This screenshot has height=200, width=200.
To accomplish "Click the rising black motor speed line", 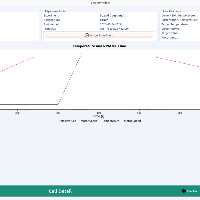I will point(70,78).
